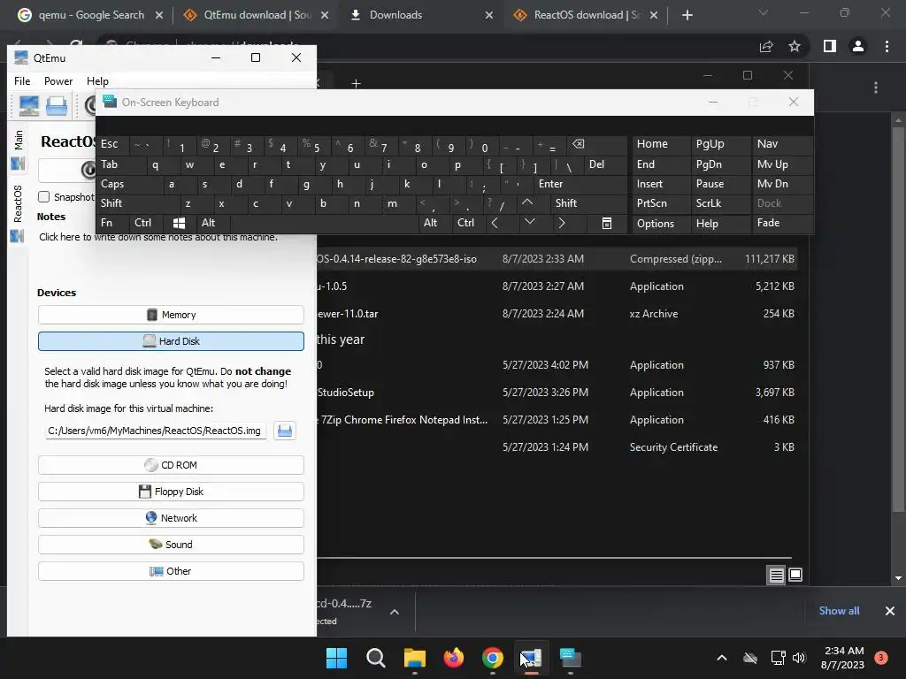Toggle Caps key on On-Screen Keyboard
Viewport: 906px width, 679px height.
pyautogui.click(x=129, y=184)
